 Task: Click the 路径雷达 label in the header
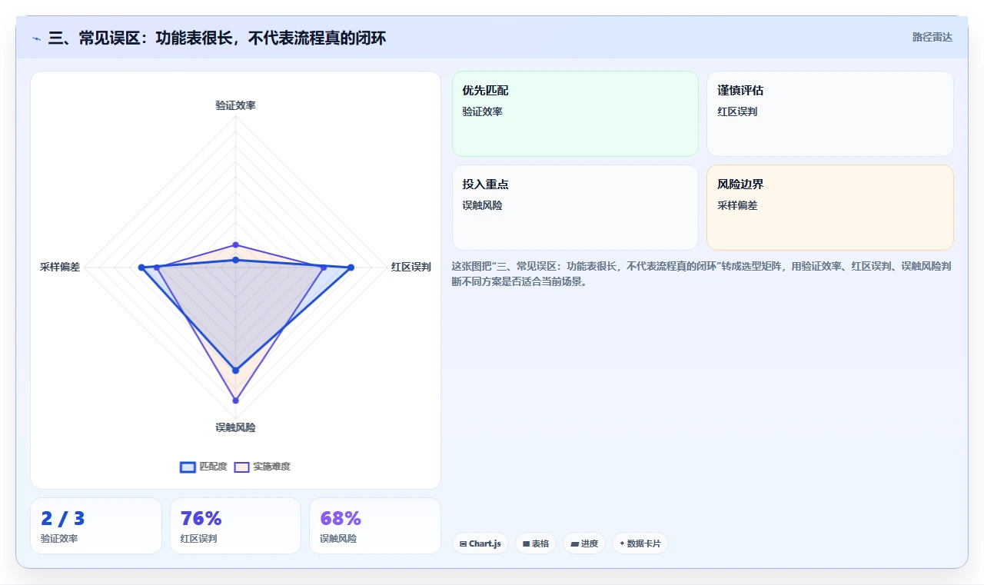click(932, 37)
